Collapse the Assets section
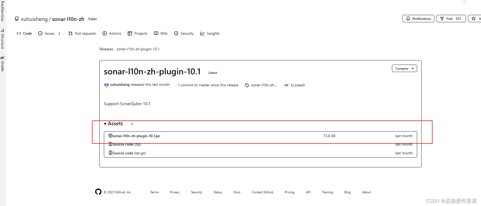Screen dimensions: 481x206 point(113,124)
